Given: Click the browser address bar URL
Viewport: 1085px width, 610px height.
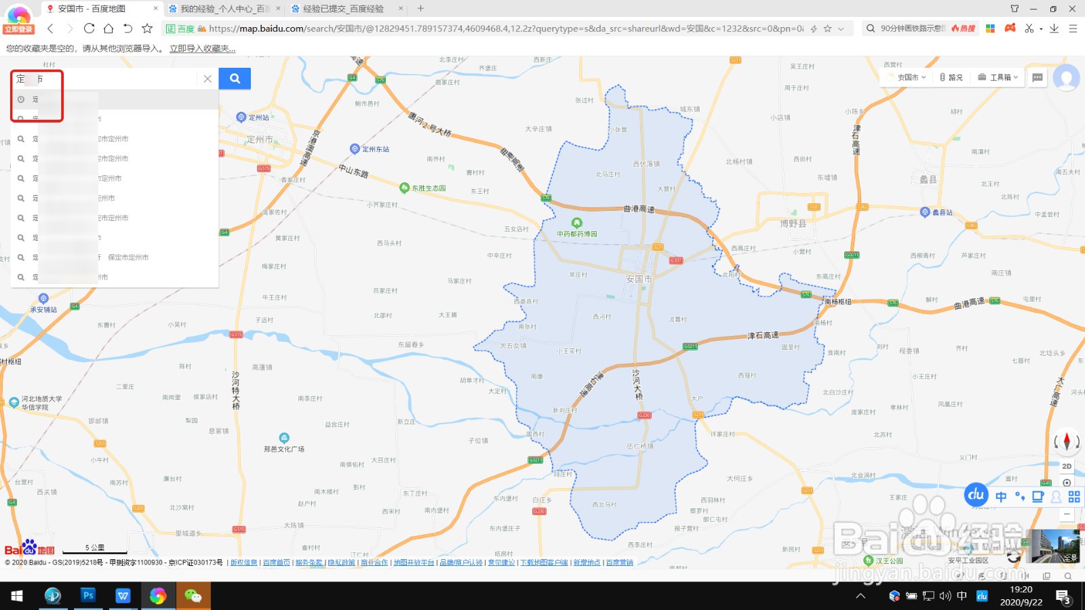Looking at the screenshot, I should pyautogui.click(x=506, y=28).
